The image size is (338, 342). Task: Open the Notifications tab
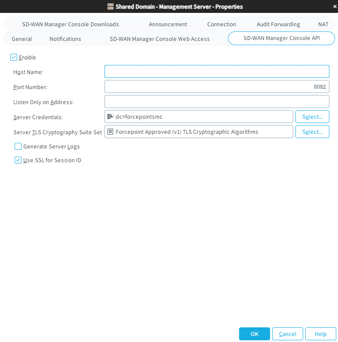tap(65, 39)
